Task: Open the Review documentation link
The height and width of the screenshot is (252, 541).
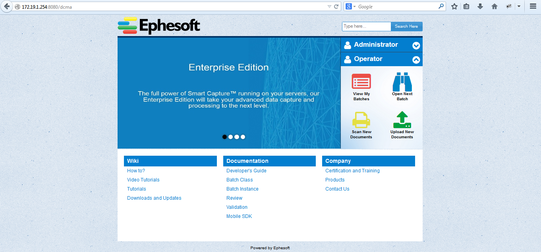Action: click(x=234, y=198)
